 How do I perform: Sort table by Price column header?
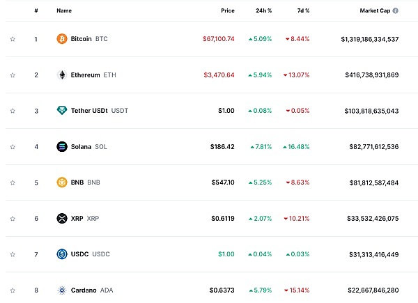(227, 11)
